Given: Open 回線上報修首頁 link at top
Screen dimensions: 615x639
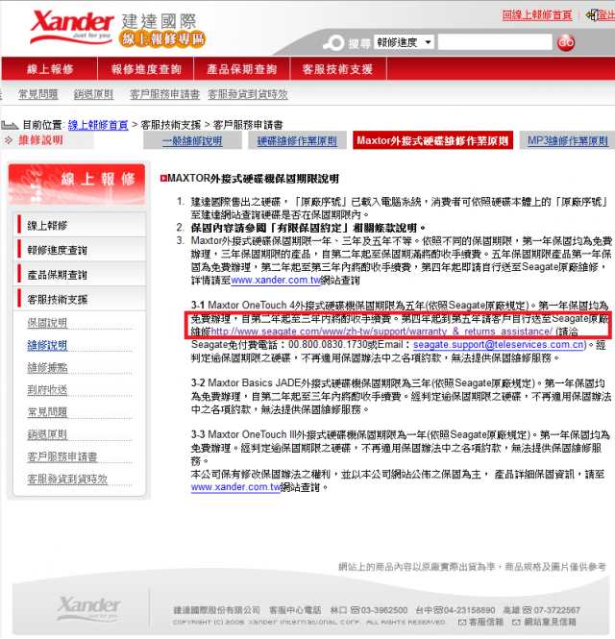Looking at the screenshot, I should point(537,15).
